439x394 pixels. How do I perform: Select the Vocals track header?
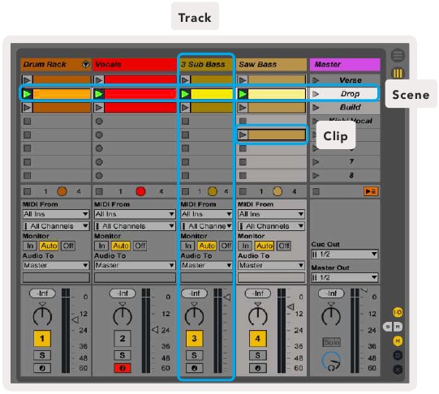135,64
